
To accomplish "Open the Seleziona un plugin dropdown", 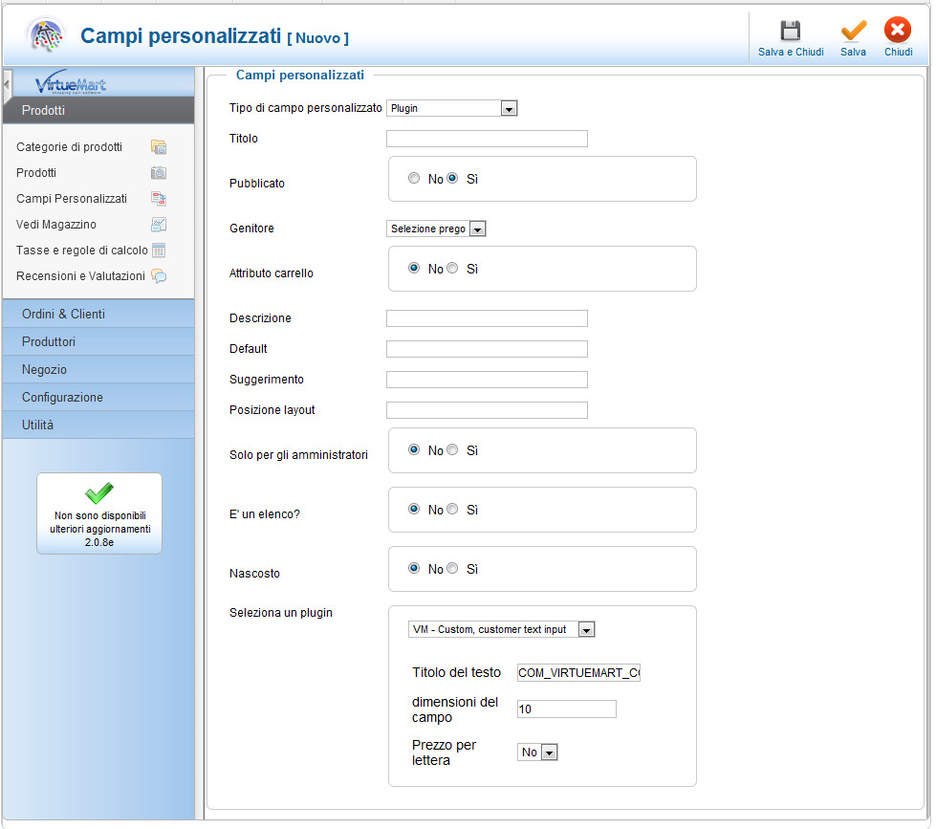I will [x=502, y=629].
